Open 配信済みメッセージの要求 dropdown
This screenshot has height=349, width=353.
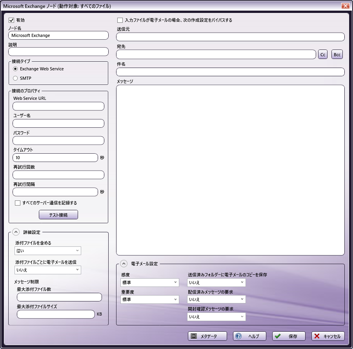217,299
